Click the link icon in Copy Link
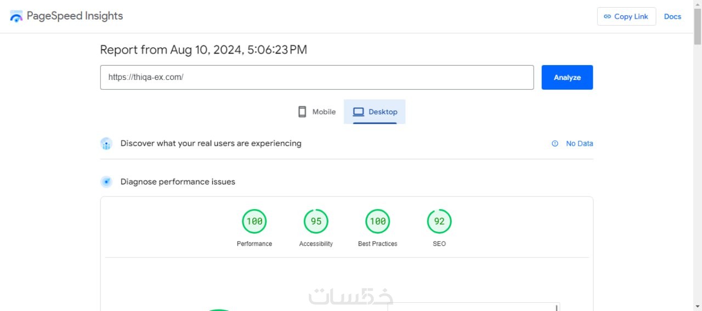 [607, 16]
